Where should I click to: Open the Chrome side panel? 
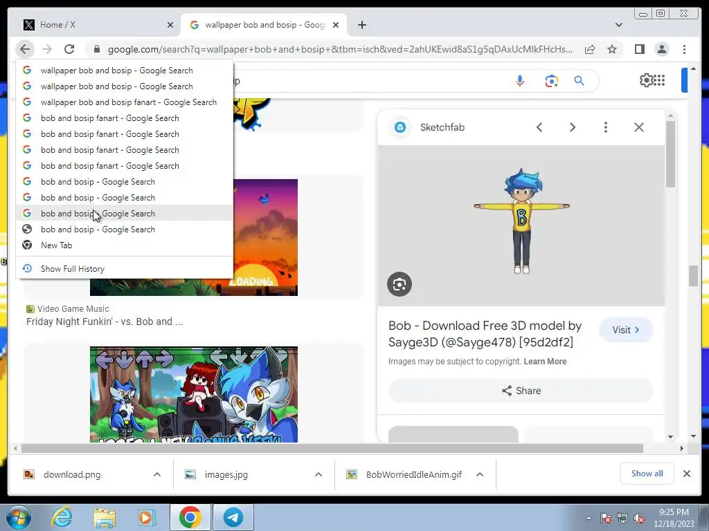(x=639, y=49)
